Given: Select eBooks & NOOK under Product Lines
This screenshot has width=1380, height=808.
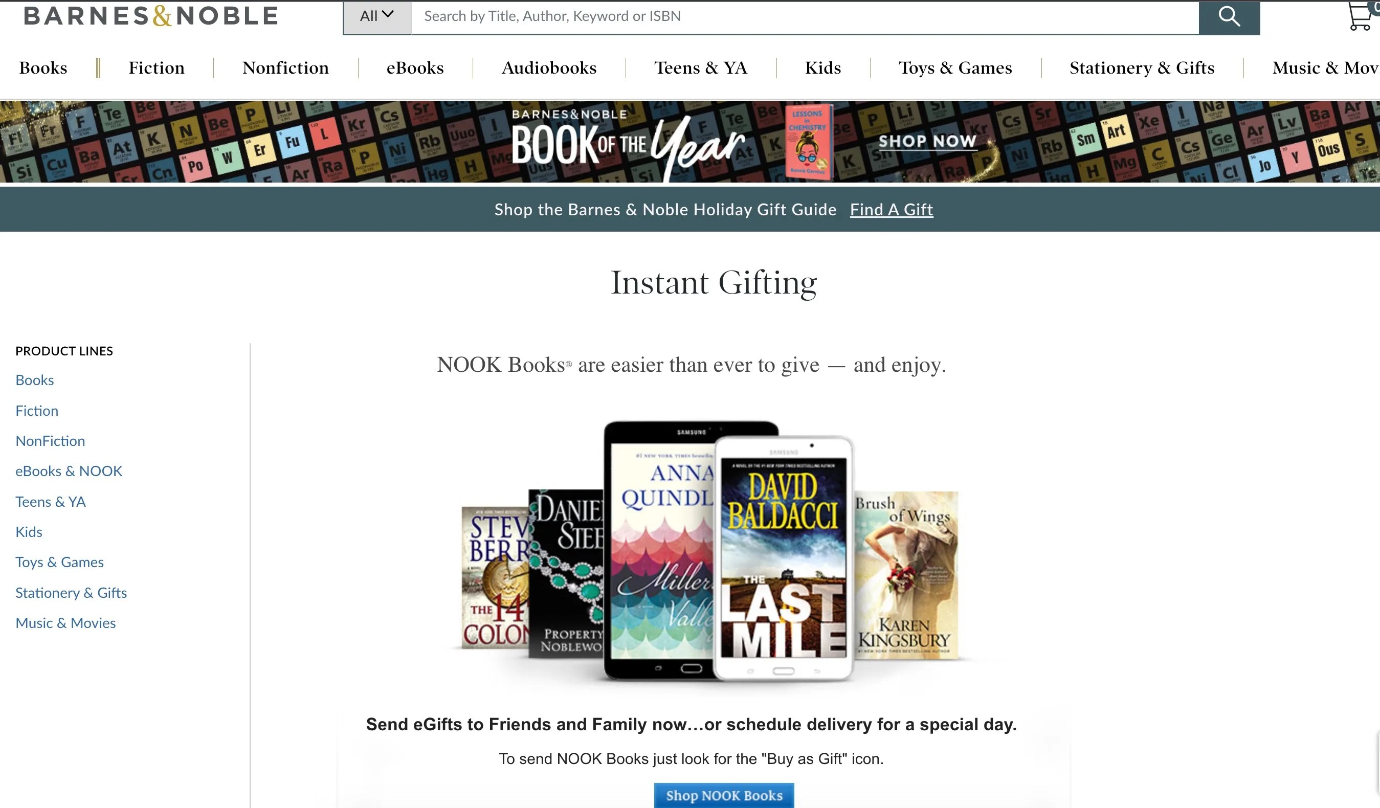Looking at the screenshot, I should pos(69,471).
